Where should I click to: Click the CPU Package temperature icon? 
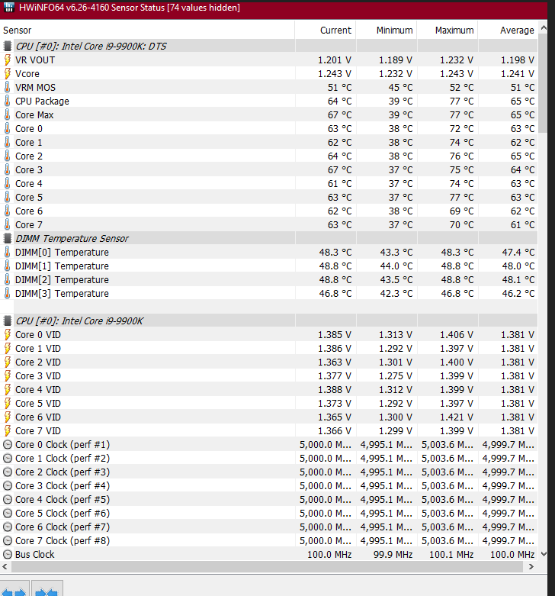click(8, 101)
